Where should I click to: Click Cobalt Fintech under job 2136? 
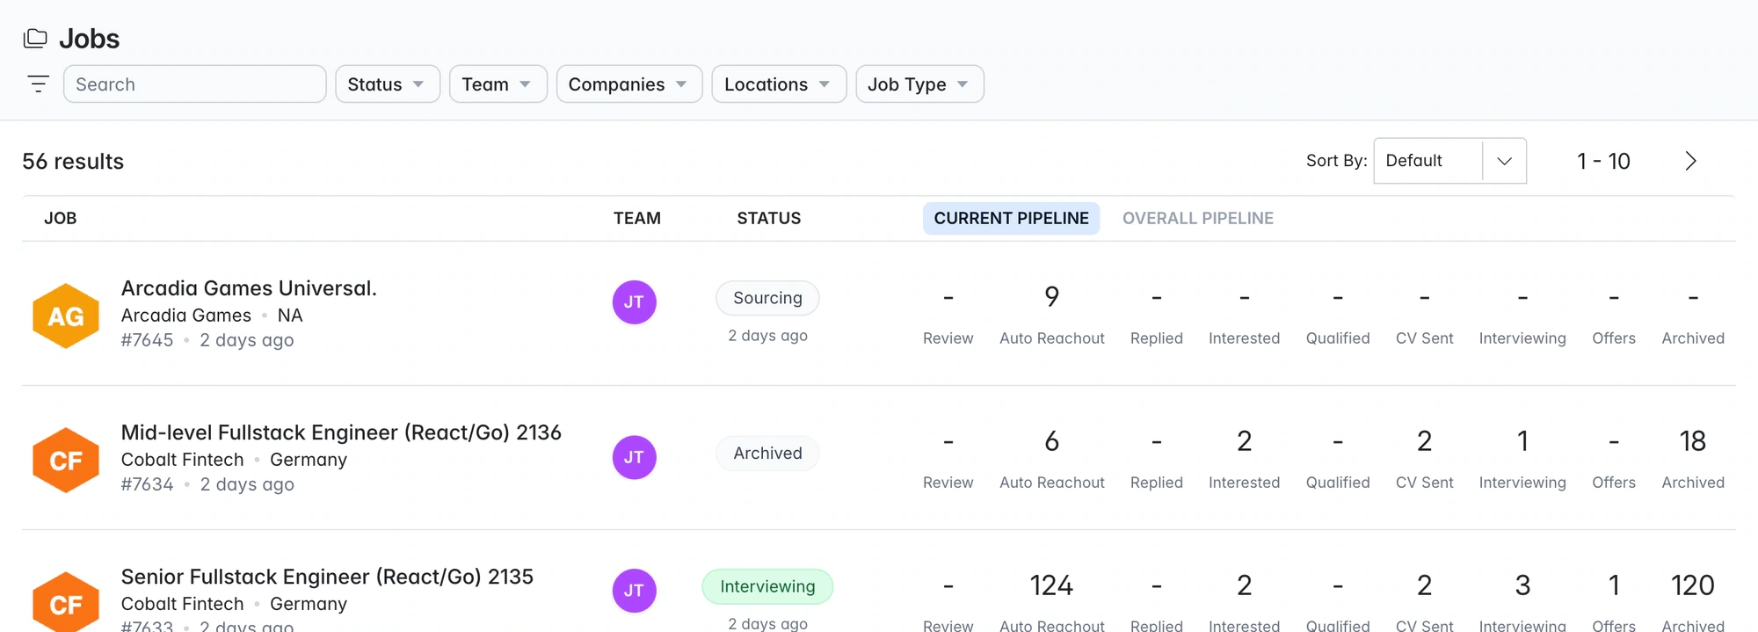click(x=183, y=460)
